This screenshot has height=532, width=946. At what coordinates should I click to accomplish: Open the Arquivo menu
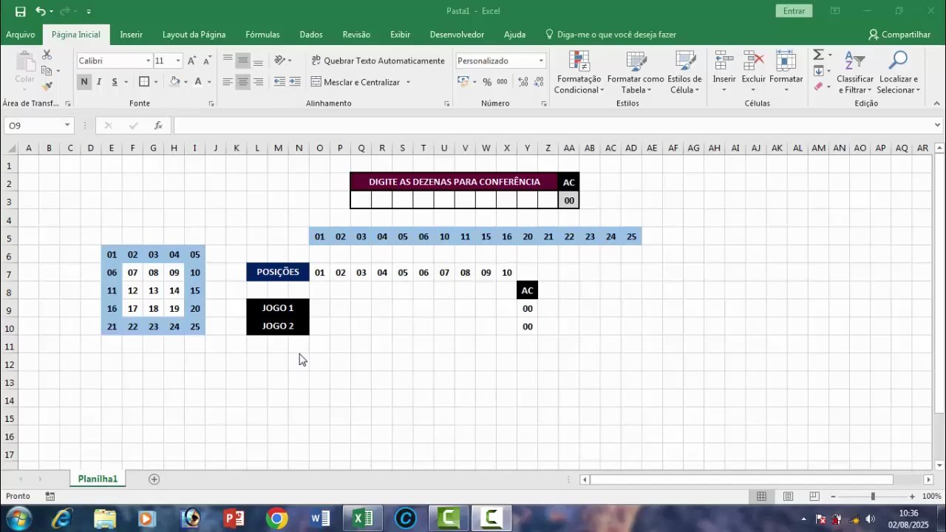click(x=21, y=35)
